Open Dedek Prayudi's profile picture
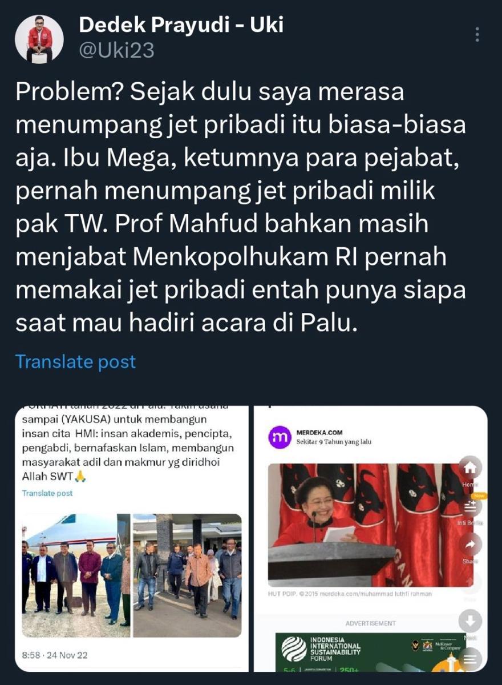Image resolution: width=502 pixels, height=685 pixels. [x=39, y=38]
